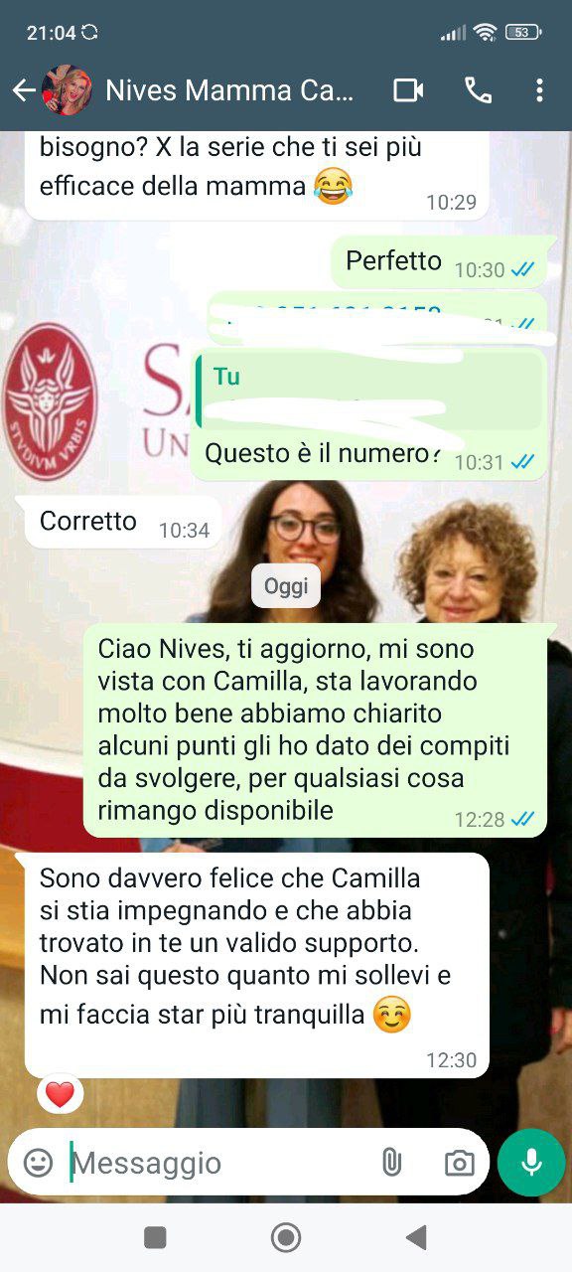Open the three-dot more options menu
This screenshot has width=572, height=1272.
tap(539, 91)
